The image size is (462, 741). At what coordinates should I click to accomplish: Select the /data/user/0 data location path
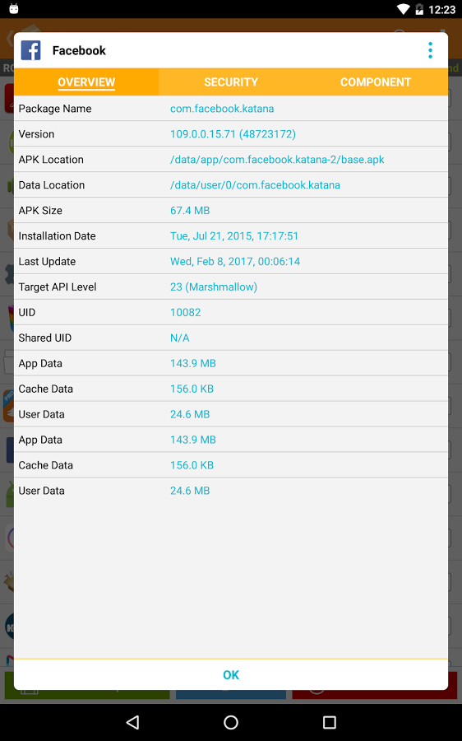pos(255,184)
